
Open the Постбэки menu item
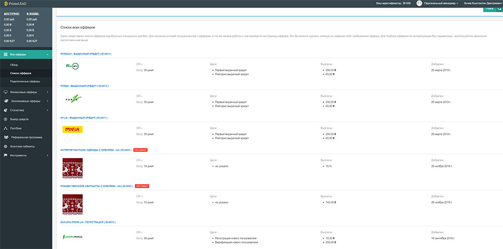[x=16, y=128]
